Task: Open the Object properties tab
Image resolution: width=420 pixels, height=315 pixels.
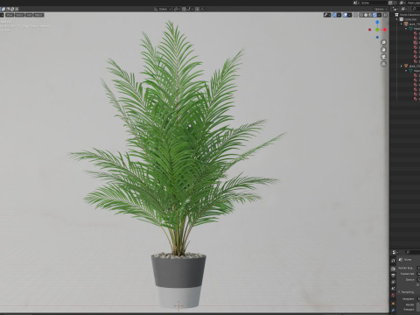Action: coord(393,304)
